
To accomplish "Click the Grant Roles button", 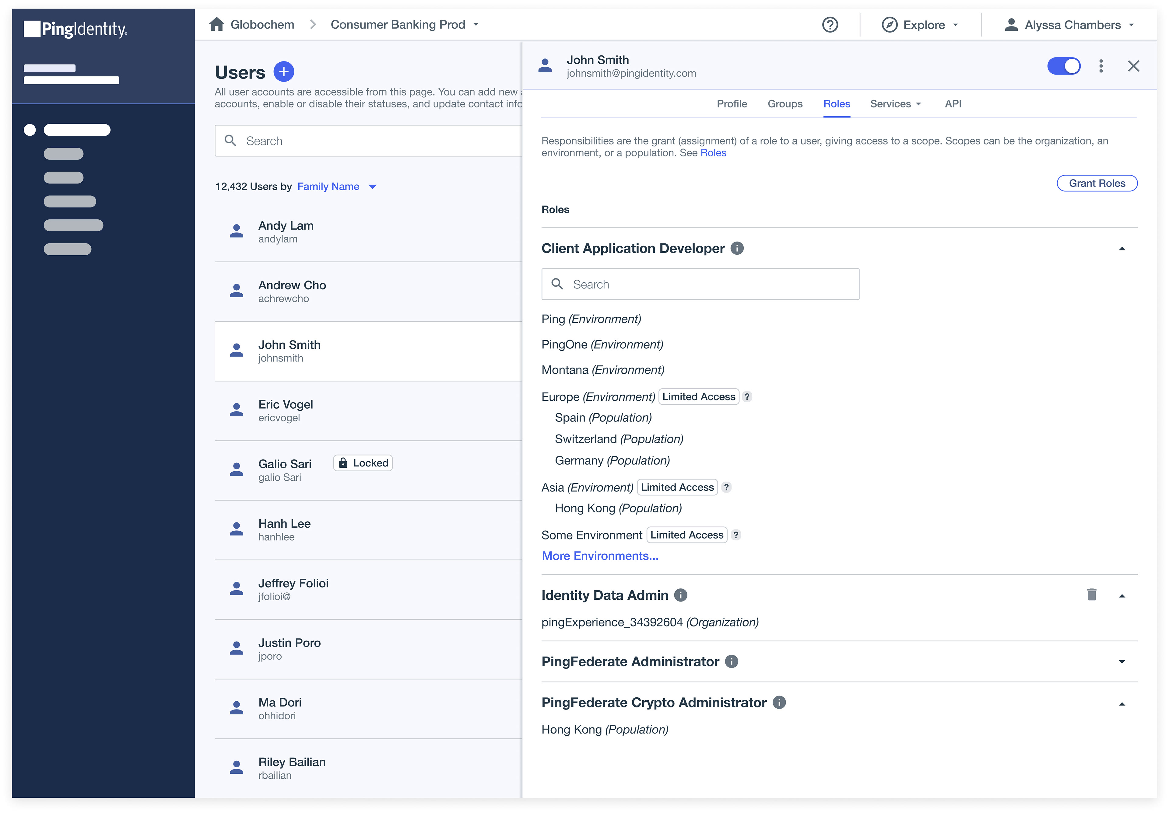I will click(1097, 183).
